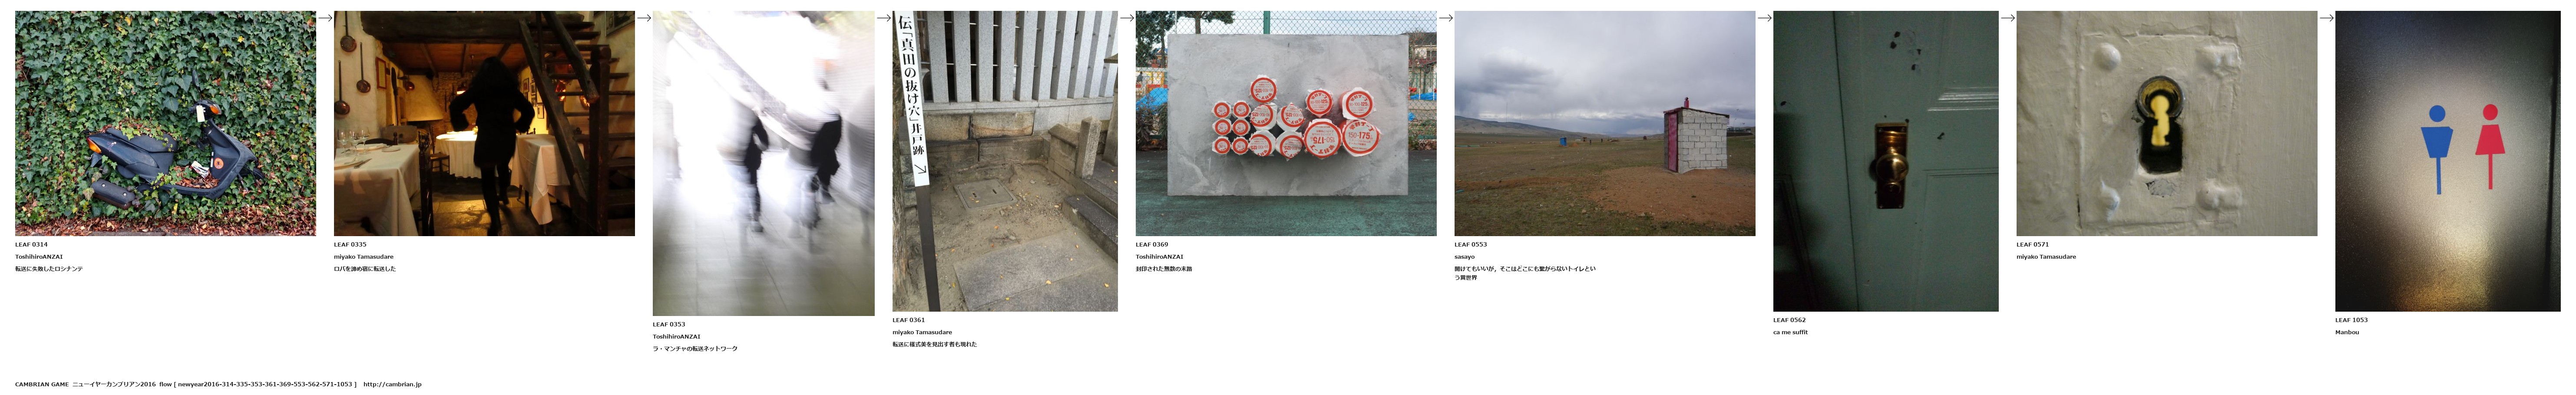Open the Japanese signpost stone well thumbnail
Screen dimensions: 2576x395
tap(1005, 161)
